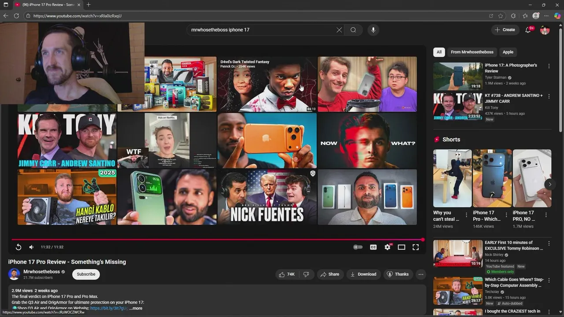Screen dimensions: 564x317
Task: Open options for Which Cable Goes Where video
Action: (549, 280)
